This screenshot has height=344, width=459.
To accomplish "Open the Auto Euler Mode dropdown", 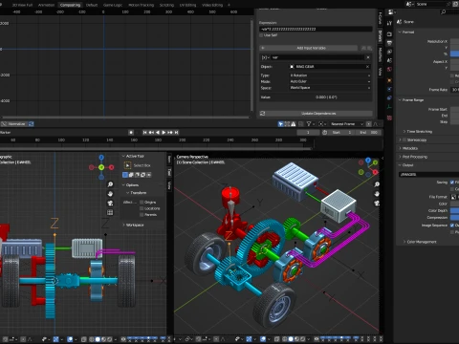I will click(330, 81).
